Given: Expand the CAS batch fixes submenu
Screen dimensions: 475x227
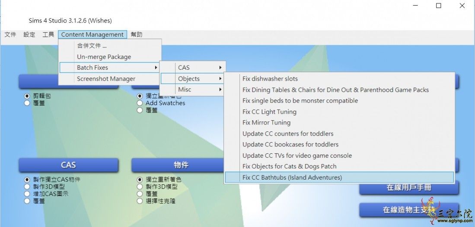Looking at the screenshot, I should [x=193, y=68].
